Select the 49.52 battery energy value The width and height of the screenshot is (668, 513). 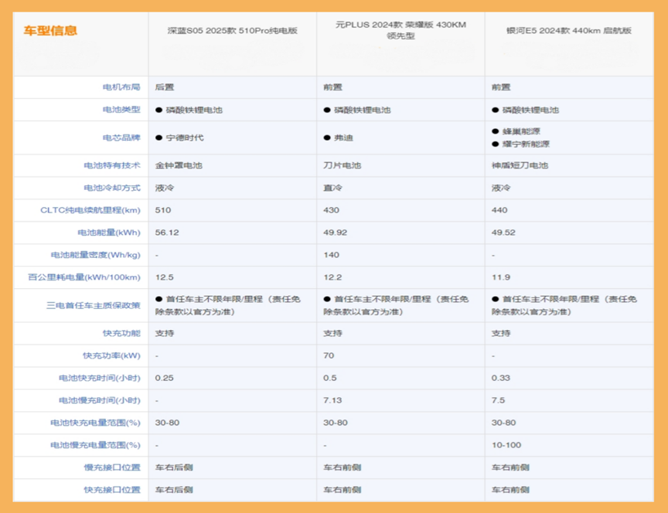(503, 233)
